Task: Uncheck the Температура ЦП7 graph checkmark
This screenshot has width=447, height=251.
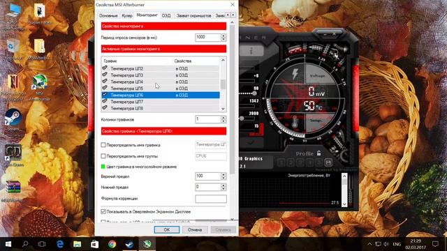Action: [105, 101]
